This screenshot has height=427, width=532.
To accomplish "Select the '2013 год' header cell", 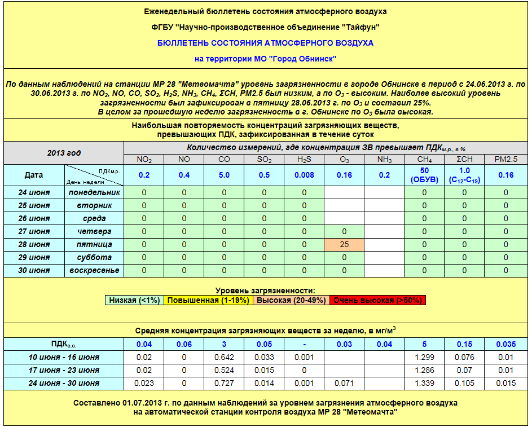I will [x=64, y=153].
